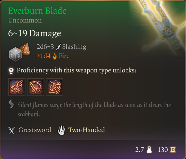Click the Everburn Blade title

[x=37, y=11]
